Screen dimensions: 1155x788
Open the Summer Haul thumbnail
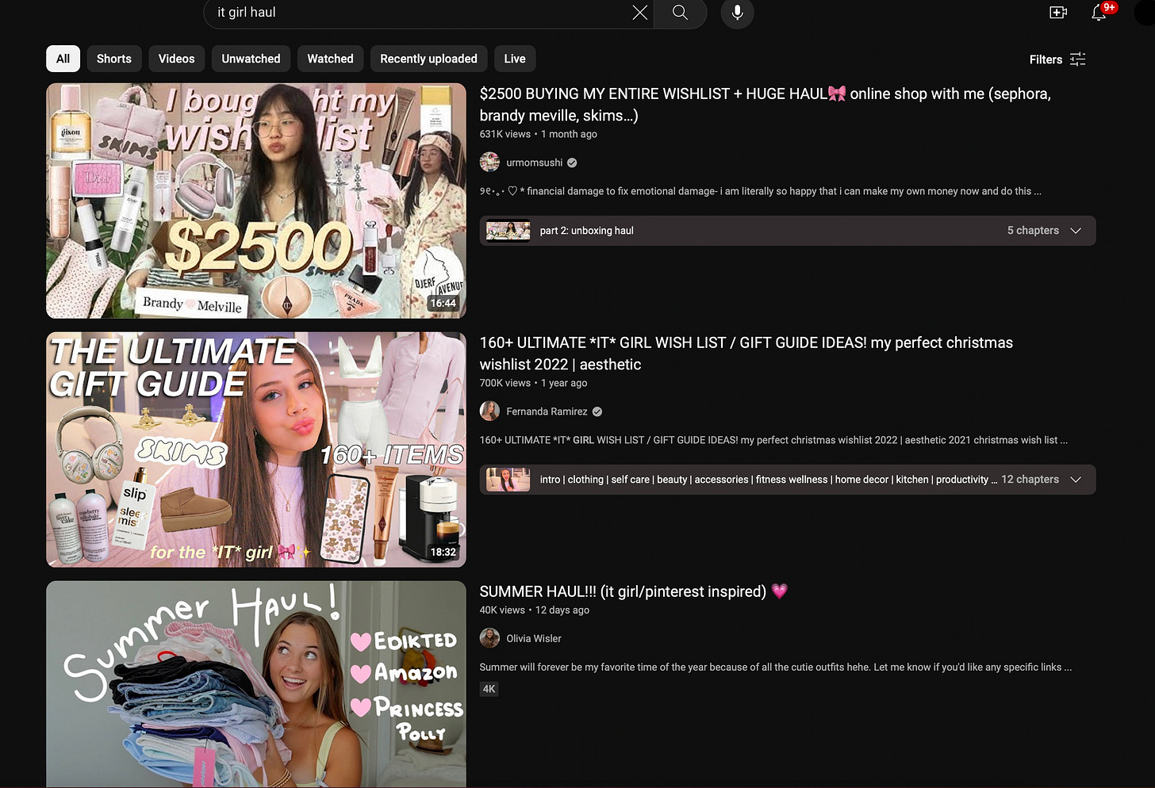coord(256,684)
